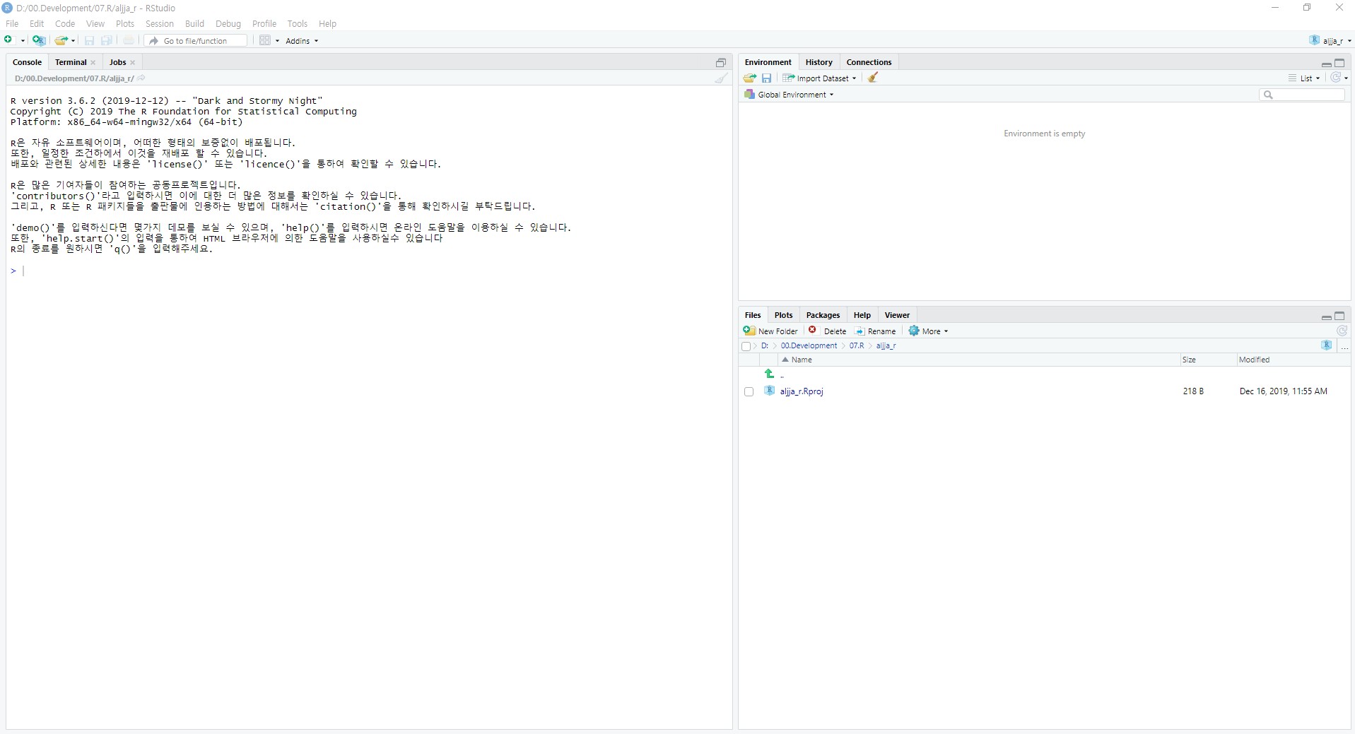The width and height of the screenshot is (1355, 734).
Task: Close the Terminal tab
Action: click(x=93, y=63)
